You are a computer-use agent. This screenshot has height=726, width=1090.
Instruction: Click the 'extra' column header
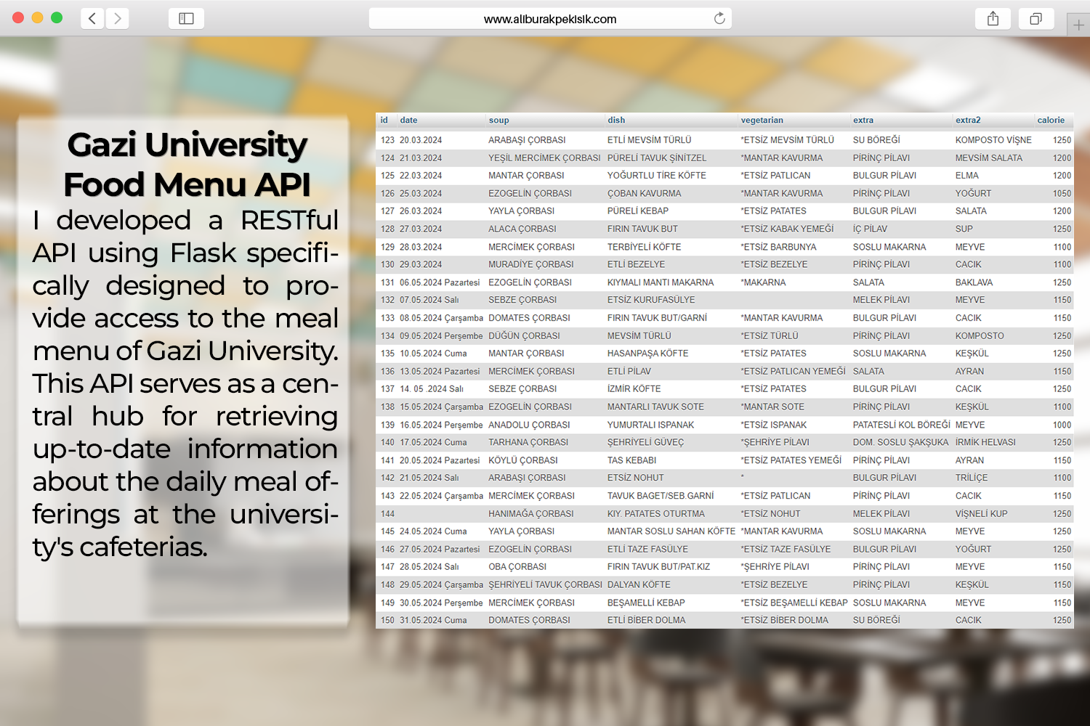(x=863, y=121)
